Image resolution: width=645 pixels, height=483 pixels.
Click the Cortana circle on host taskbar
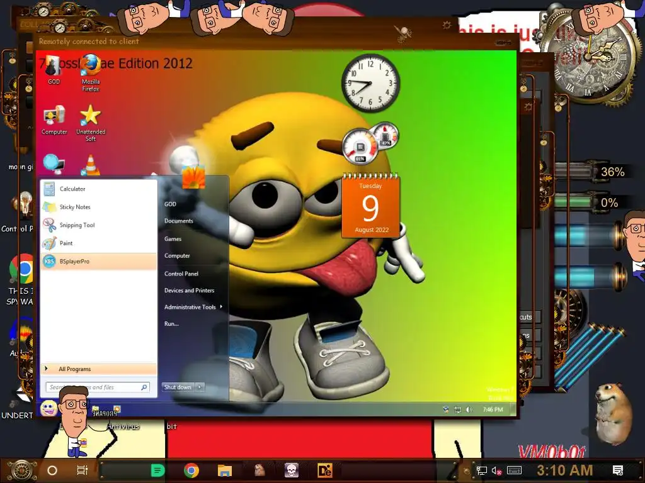click(x=52, y=470)
